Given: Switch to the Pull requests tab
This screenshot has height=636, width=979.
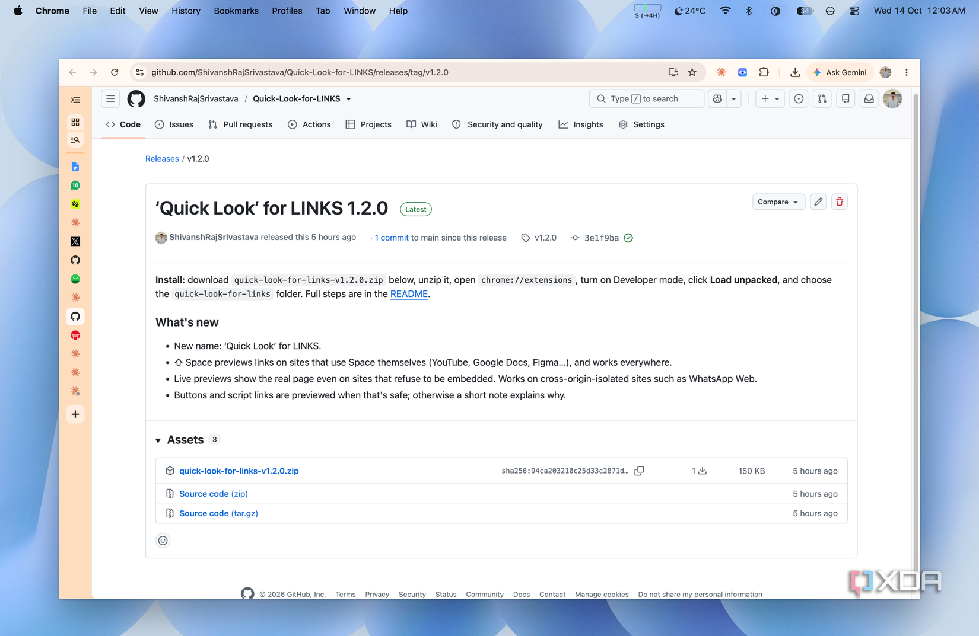Looking at the screenshot, I should point(240,124).
